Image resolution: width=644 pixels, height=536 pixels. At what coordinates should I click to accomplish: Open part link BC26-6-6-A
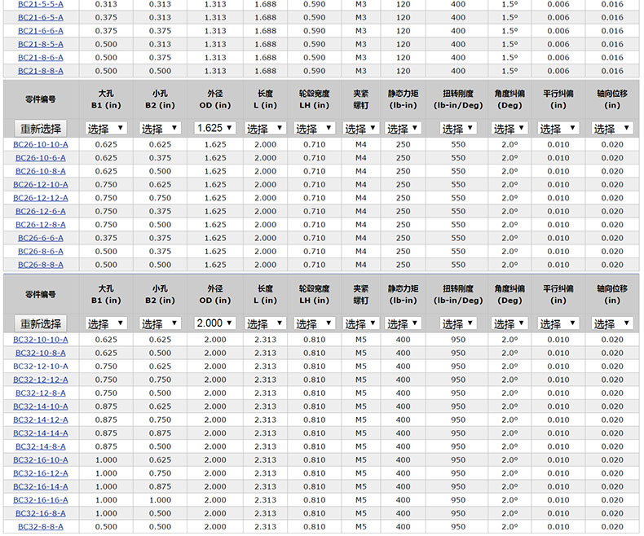(x=41, y=238)
